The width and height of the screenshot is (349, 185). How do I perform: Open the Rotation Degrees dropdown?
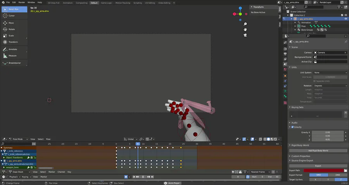click(x=330, y=86)
